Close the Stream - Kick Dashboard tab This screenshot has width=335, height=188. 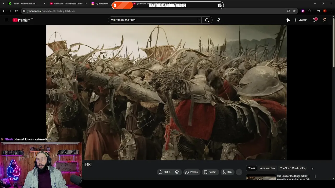coord(44,4)
